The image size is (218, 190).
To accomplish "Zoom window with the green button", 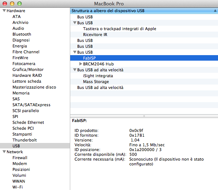I will point(19,4).
